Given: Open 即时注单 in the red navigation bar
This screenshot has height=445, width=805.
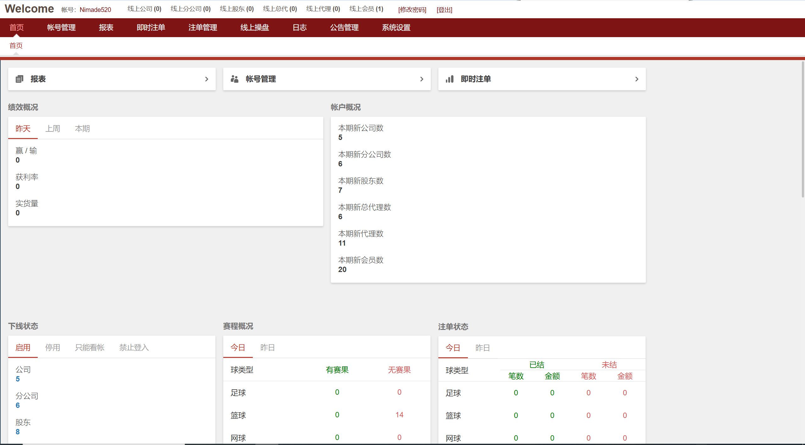Looking at the screenshot, I should (151, 28).
